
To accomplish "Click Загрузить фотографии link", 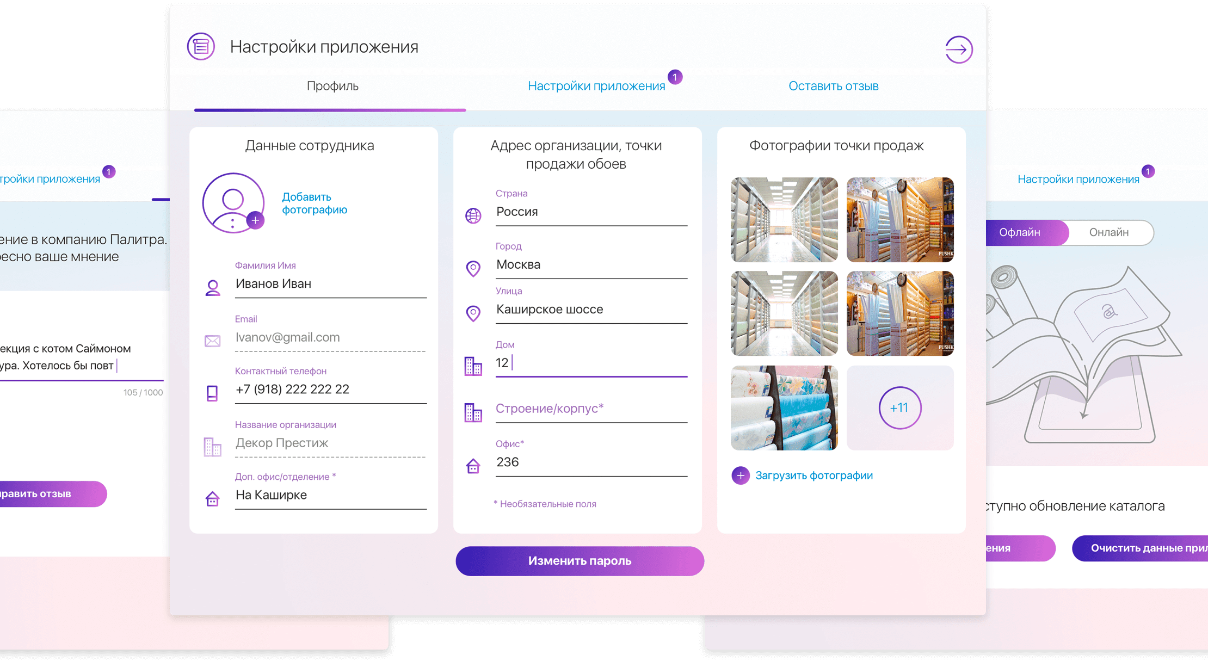I will (814, 475).
